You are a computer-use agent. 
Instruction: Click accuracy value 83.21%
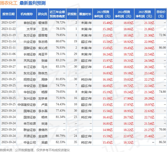[60, 60]
